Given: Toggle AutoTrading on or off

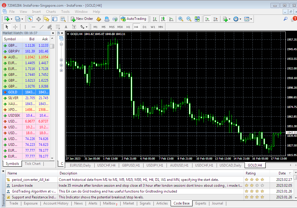Looking at the screenshot, I should coord(134,19).
